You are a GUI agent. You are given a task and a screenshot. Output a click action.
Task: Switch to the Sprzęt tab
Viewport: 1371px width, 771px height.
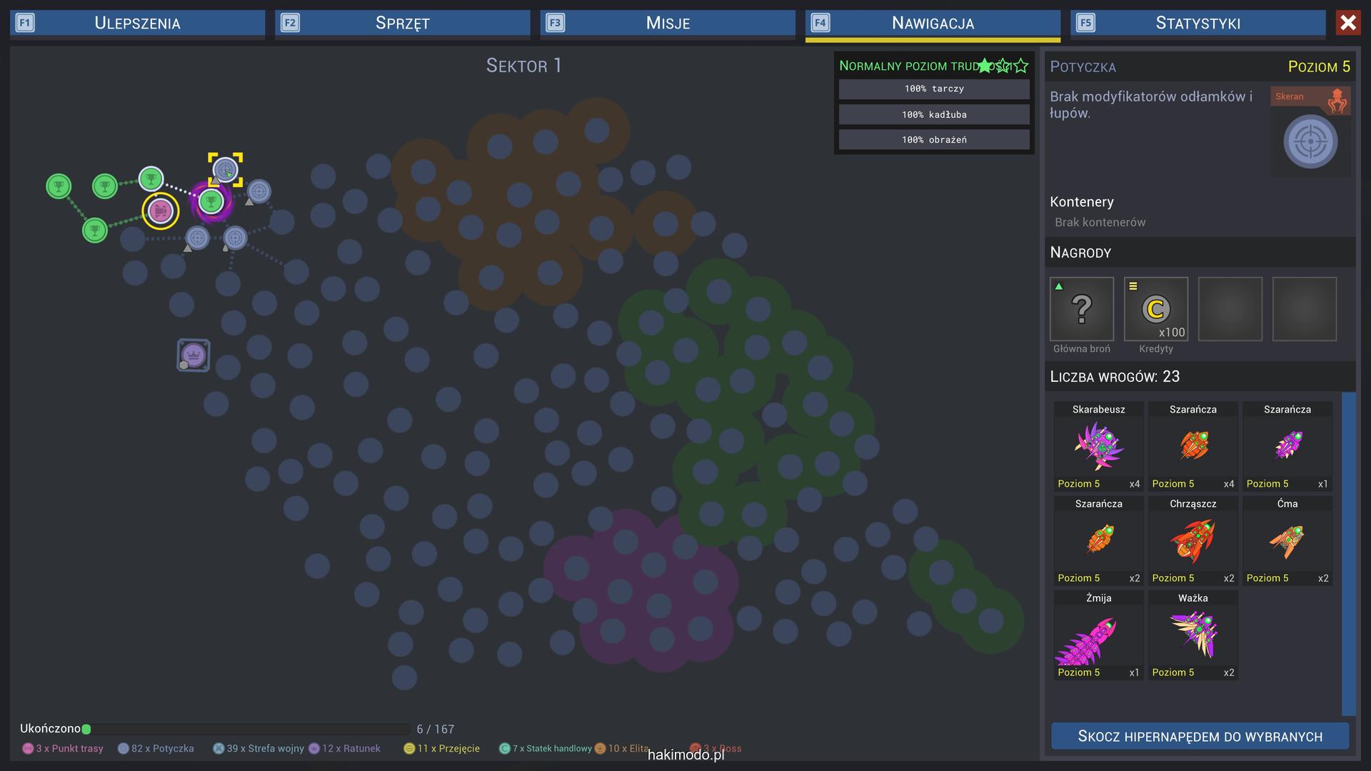pos(402,23)
